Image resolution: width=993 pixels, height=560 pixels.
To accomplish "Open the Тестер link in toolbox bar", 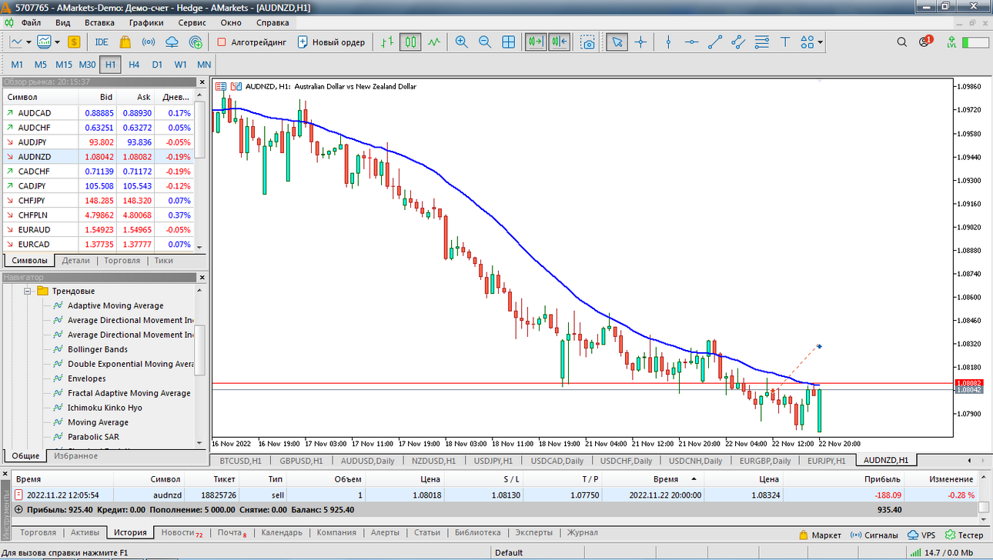I will coord(964,535).
